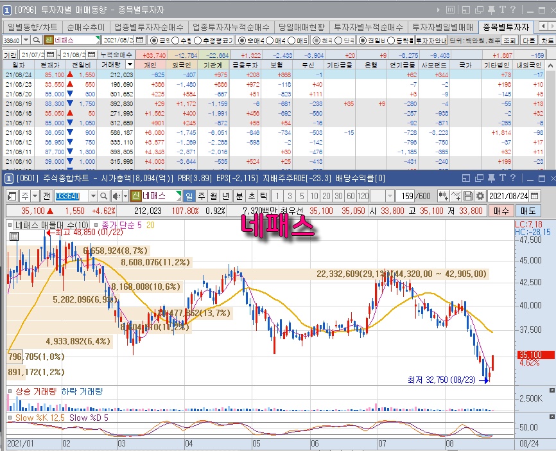The height and width of the screenshot is (451, 556).
Task: Open the interval dropdown after the 120 button
Action: pos(390,196)
